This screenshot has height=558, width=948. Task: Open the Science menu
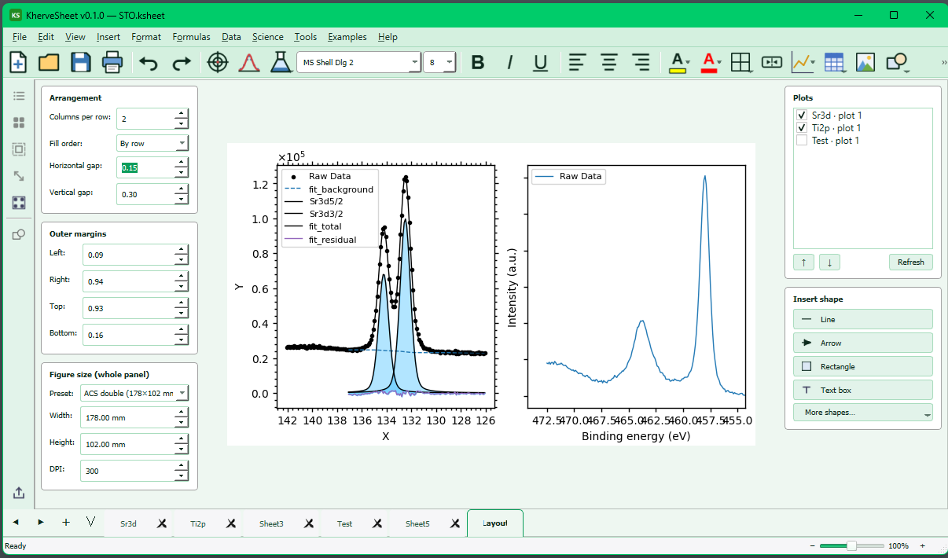(x=268, y=37)
